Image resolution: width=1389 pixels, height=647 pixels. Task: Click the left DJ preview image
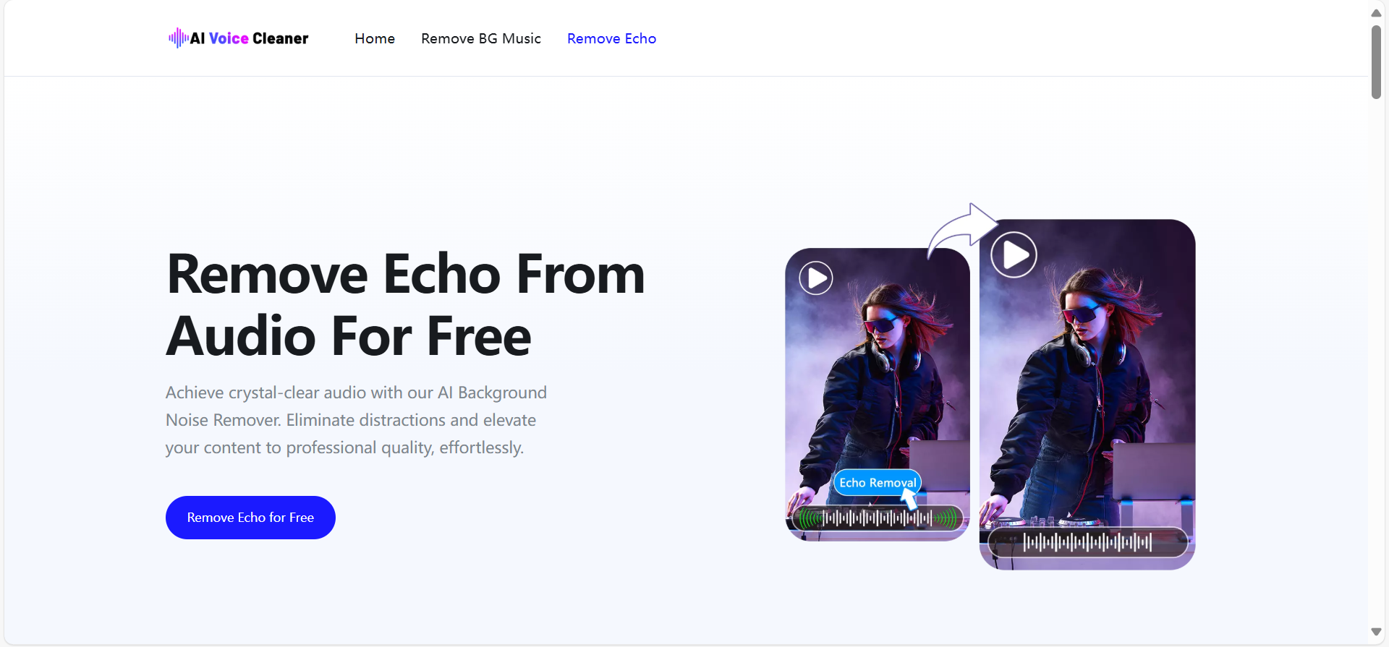(878, 395)
